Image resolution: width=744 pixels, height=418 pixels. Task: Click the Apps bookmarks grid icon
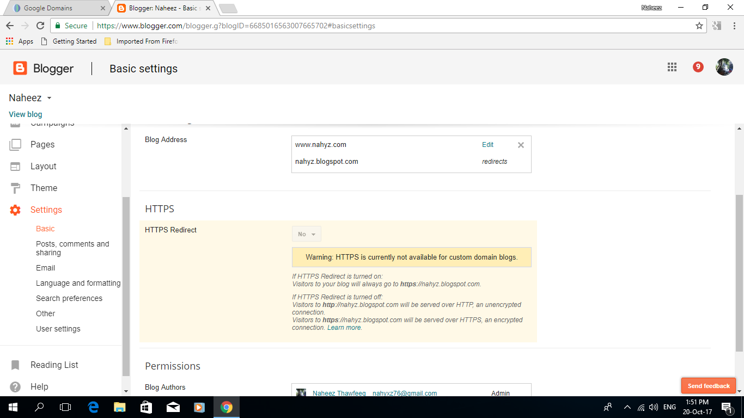pyautogui.click(x=9, y=41)
